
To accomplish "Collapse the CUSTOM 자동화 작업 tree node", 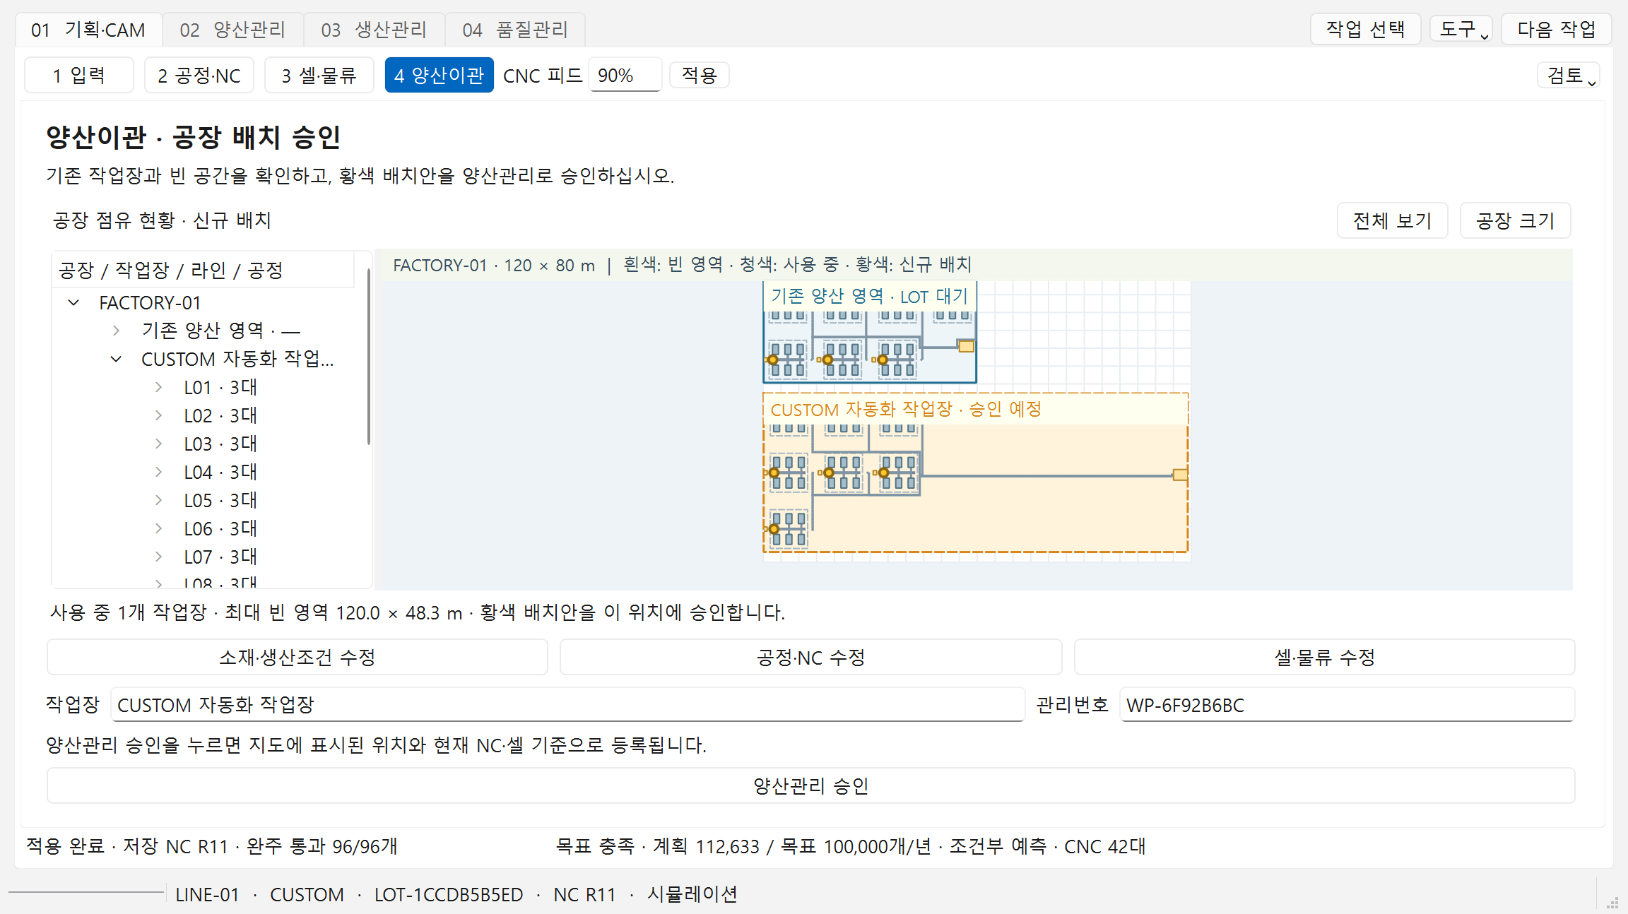I will pos(116,359).
